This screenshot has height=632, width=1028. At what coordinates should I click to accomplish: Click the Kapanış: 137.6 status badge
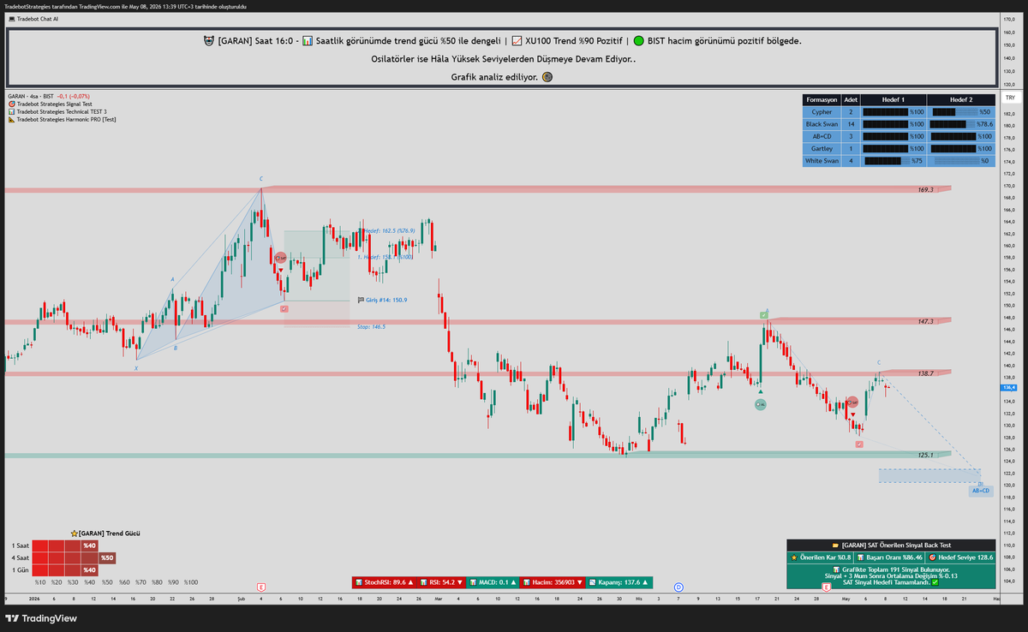pos(620,582)
